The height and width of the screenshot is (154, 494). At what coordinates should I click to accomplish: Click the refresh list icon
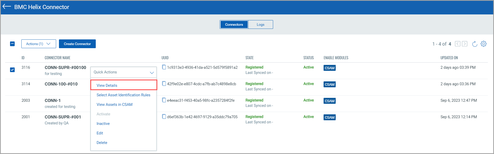[x=475, y=44]
